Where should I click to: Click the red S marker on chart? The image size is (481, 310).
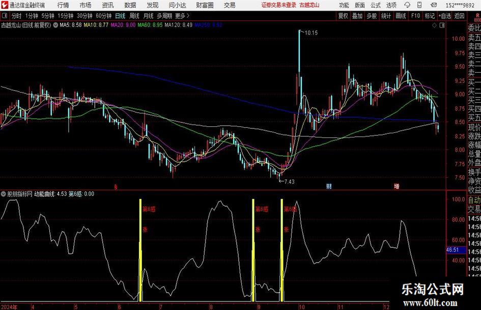pyautogui.click(x=116, y=187)
